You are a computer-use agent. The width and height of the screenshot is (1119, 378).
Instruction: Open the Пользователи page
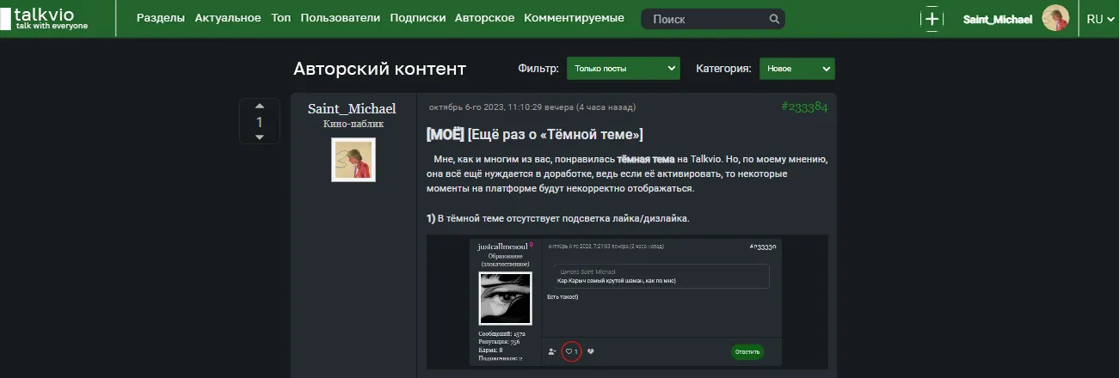[x=341, y=18]
